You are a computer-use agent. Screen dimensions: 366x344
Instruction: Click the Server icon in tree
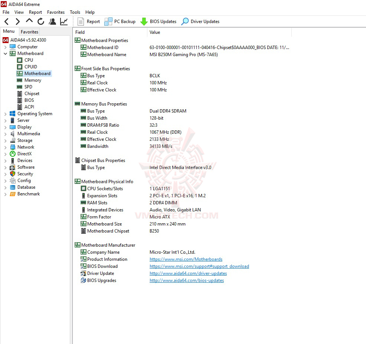coord(13,120)
